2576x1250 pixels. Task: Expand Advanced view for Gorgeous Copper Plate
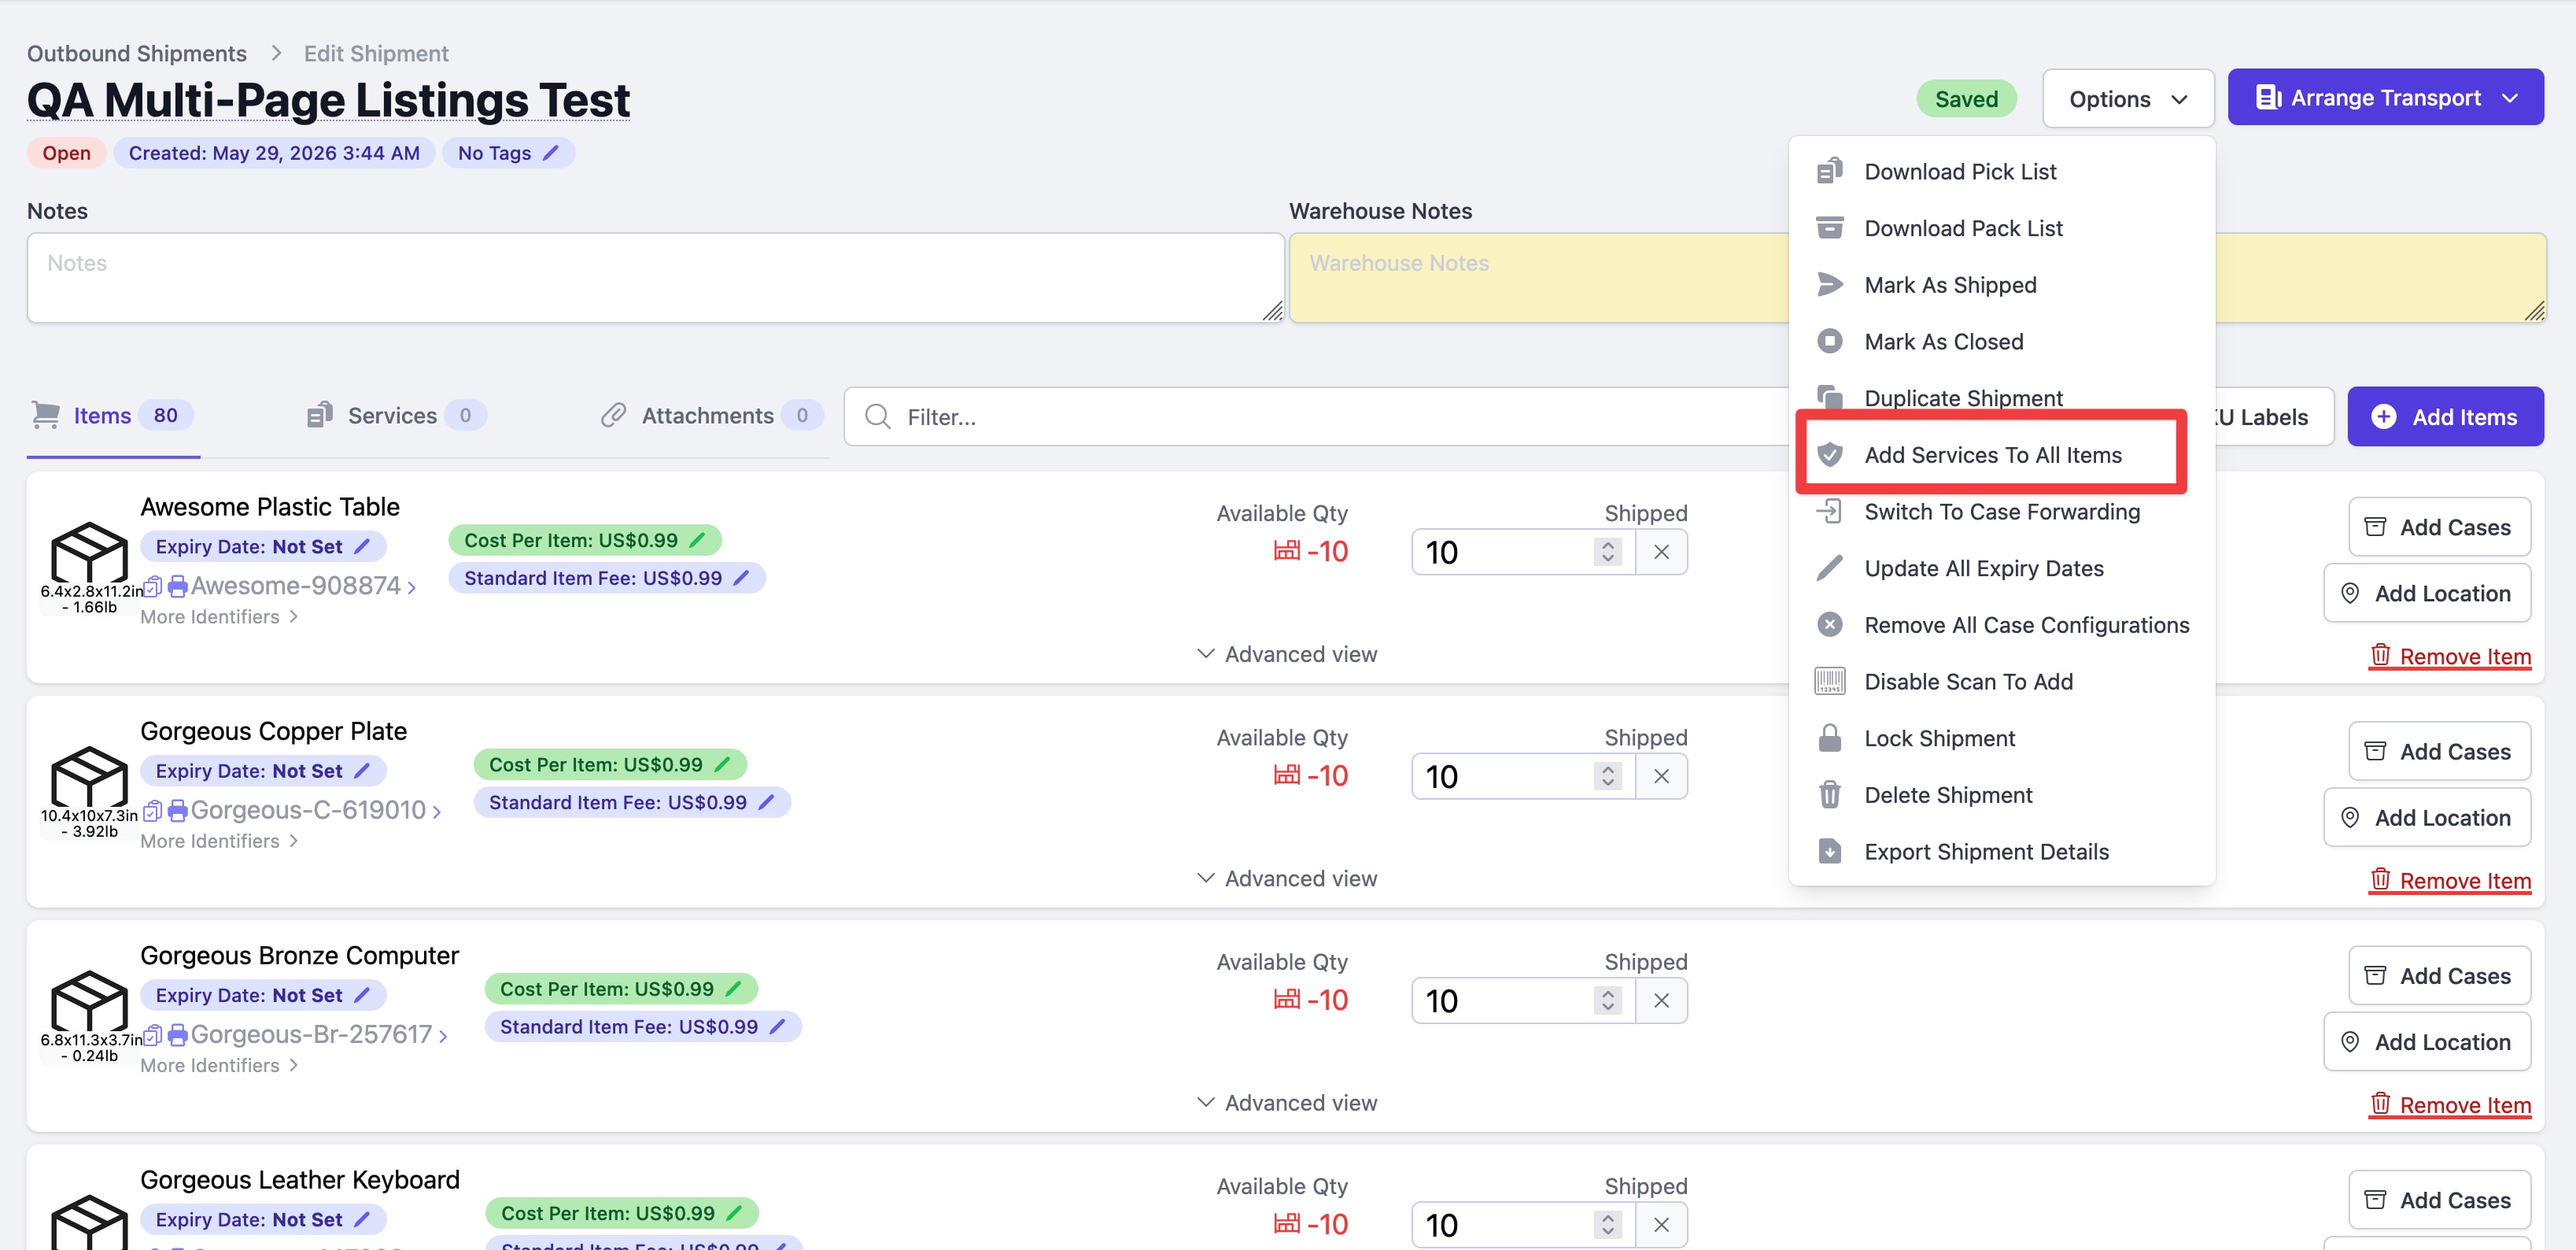[1287, 878]
